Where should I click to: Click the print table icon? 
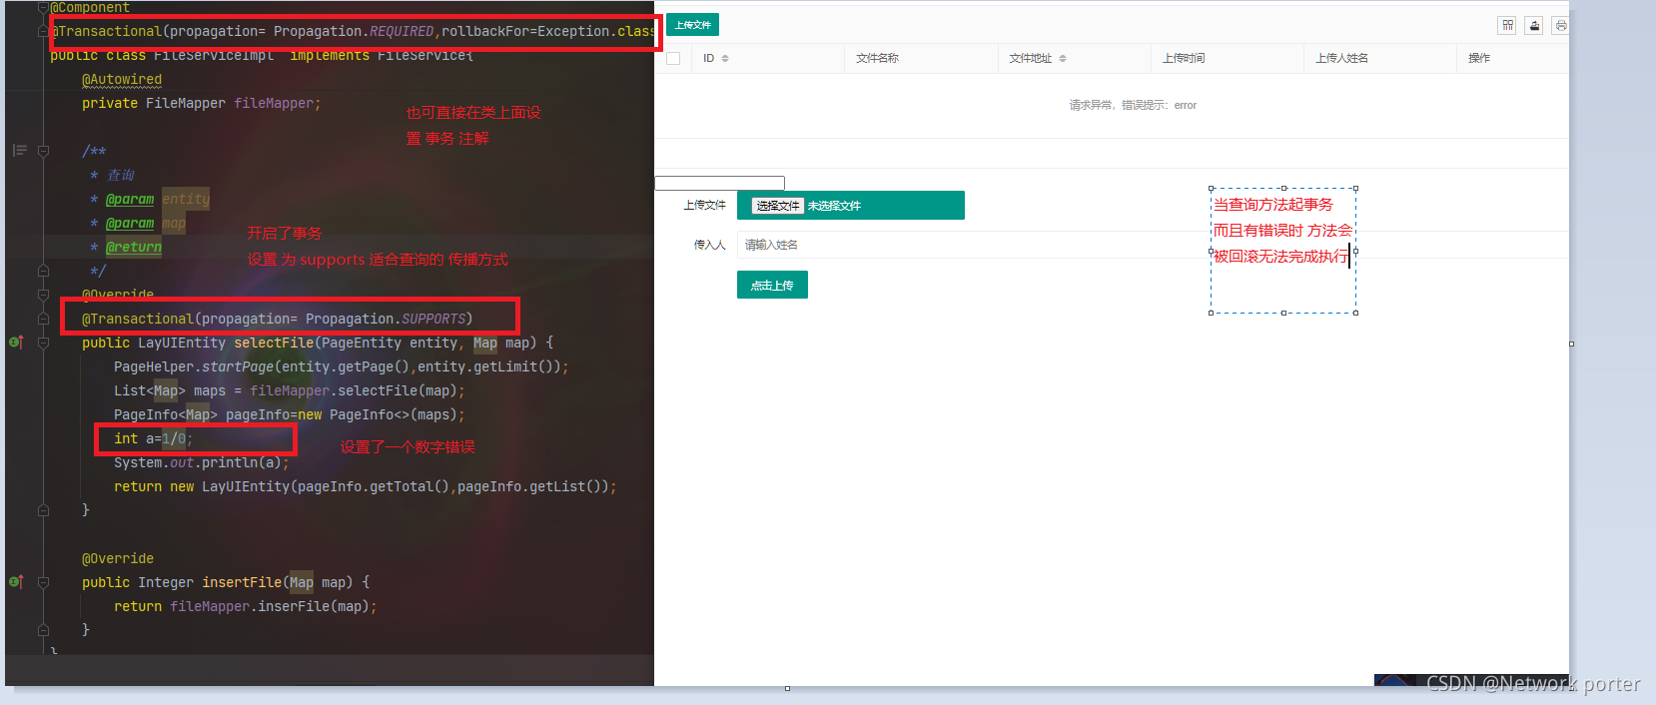tap(1560, 25)
